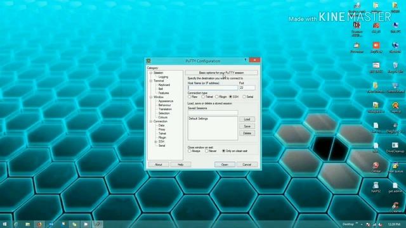Open the Logging category
The width and height of the screenshot is (406, 228).
(163, 77)
